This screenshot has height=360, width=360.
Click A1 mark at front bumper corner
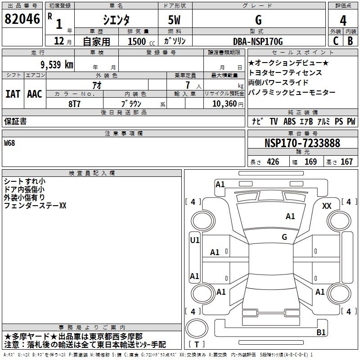(220, 184)
